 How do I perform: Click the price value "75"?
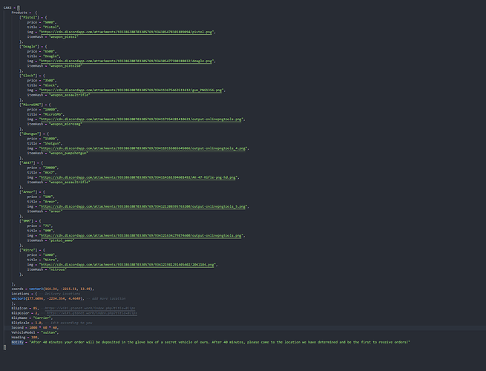[47, 226]
